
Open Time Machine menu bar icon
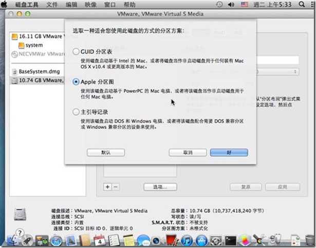click(x=219, y=4)
